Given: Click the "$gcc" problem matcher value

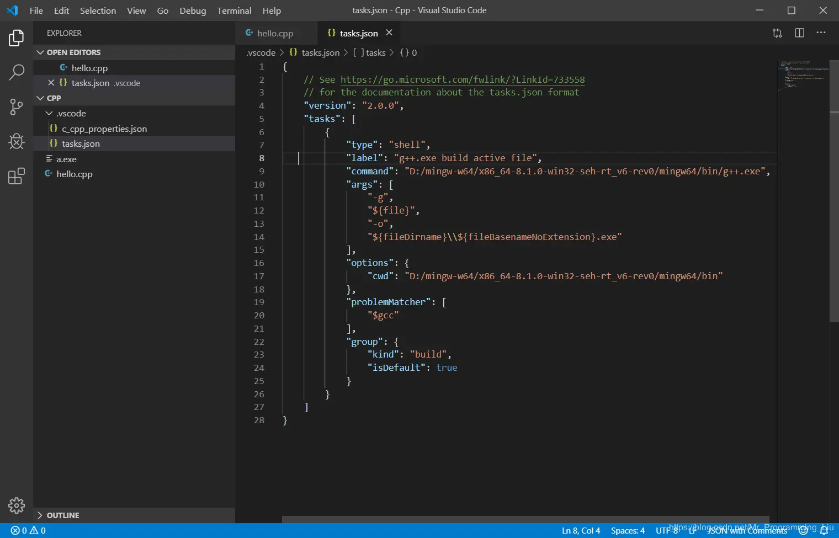Looking at the screenshot, I should (x=383, y=316).
